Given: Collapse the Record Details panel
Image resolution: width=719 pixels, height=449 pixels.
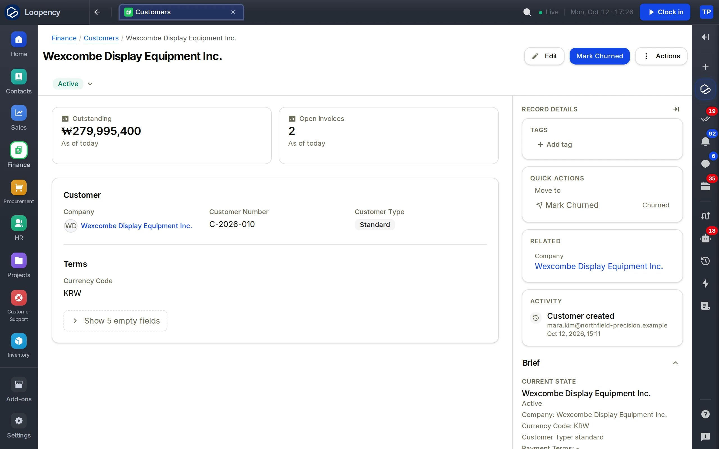Looking at the screenshot, I should pyautogui.click(x=676, y=109).
